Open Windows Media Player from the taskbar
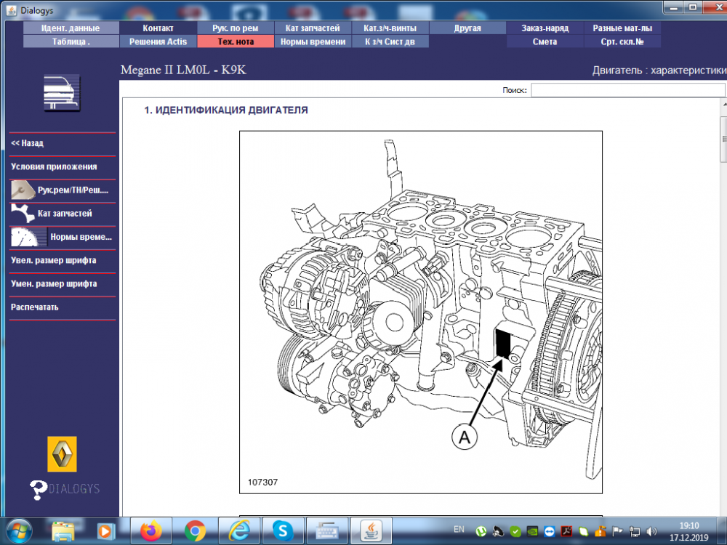 pos(105,531)
